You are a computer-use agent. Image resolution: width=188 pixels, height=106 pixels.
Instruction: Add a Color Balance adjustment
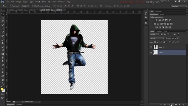158,24
